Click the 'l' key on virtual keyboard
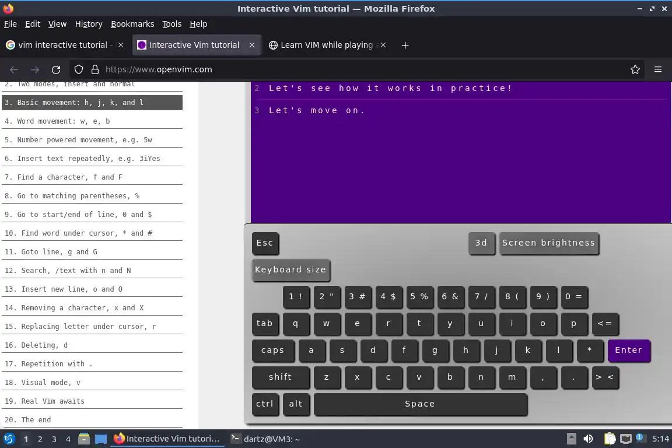Screen dimensions: 672x448 558,350
